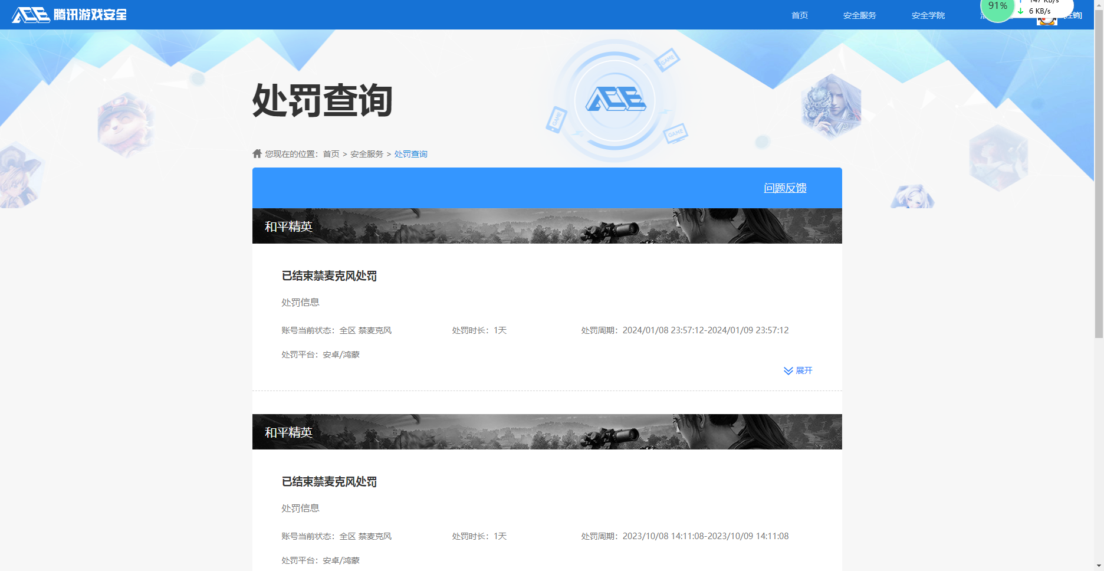Screen dimensions: 1104x571
Task: Open the 安全学院 navigation menu
Action: tap(928, 15)
